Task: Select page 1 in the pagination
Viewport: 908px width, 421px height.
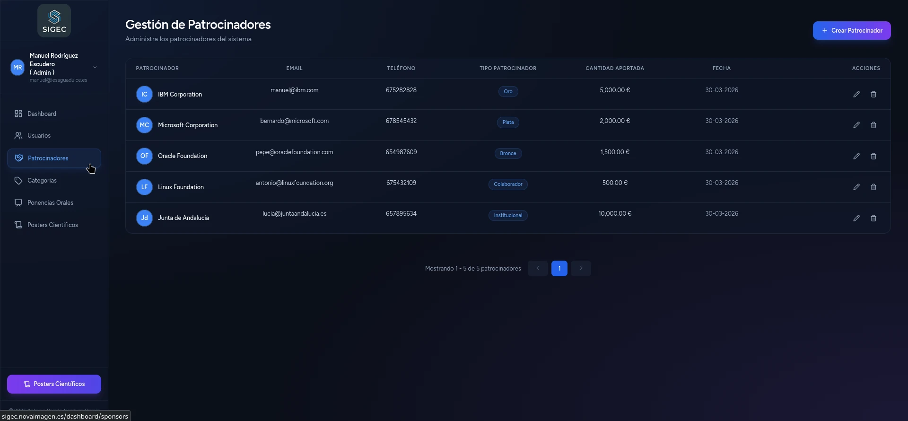Action: point(559,268)
